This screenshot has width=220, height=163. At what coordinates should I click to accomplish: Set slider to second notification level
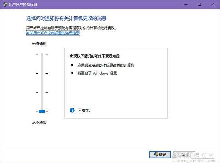coord(42,73)
